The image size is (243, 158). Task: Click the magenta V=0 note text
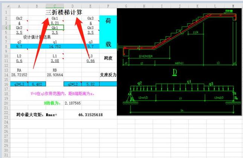click(63, 94)
